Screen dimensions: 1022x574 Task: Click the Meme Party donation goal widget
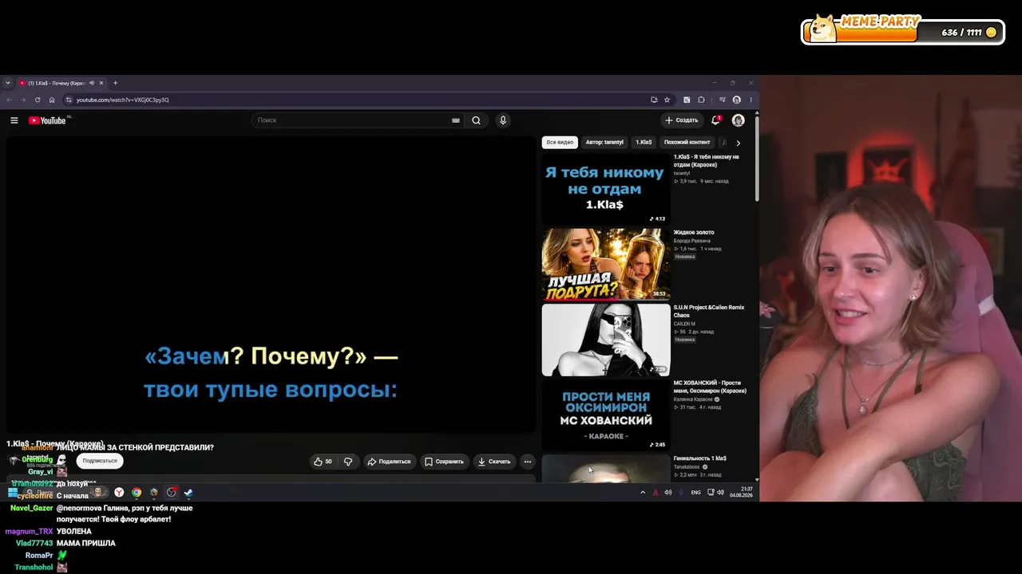pyautogui.click(x=903, y=29)
